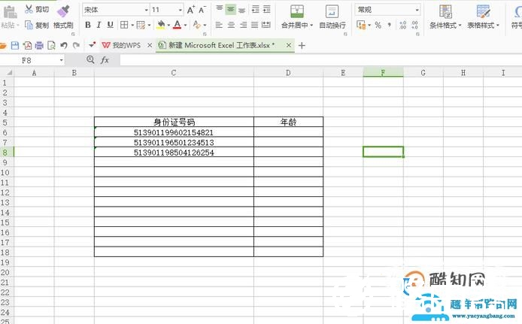Increase font size with A+ icon
Screen dimensions: 522x324
pyautogui.click(x=191, y=10)
